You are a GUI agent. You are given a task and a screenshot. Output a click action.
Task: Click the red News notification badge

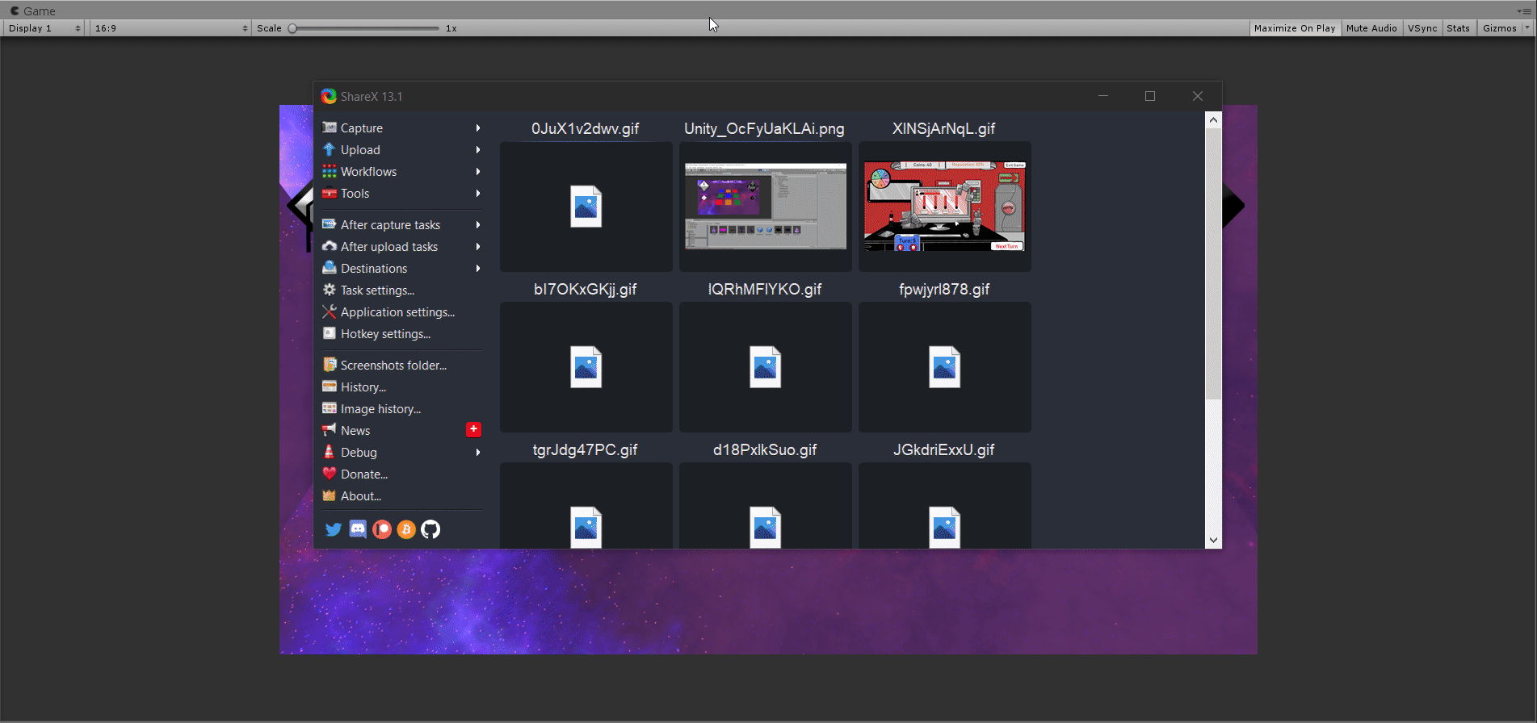(474, 429)
